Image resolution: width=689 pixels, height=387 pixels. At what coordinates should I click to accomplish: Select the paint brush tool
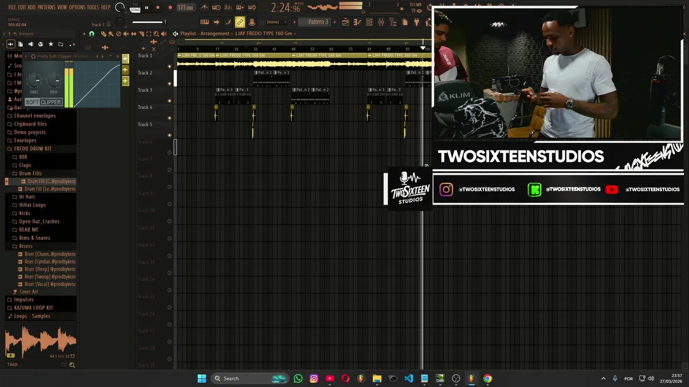tap(111, 34)
